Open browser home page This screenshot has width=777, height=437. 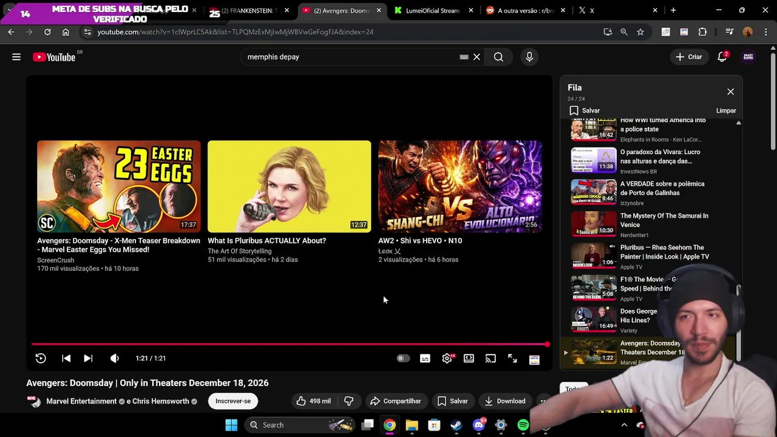(66, 32)
